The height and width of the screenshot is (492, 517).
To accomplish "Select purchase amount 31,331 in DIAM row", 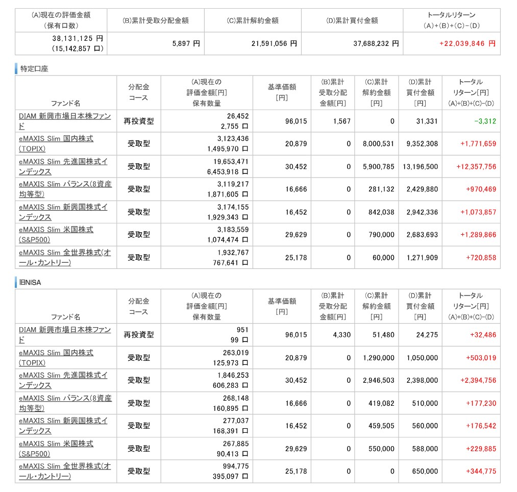I will click(x=427, y=121).
